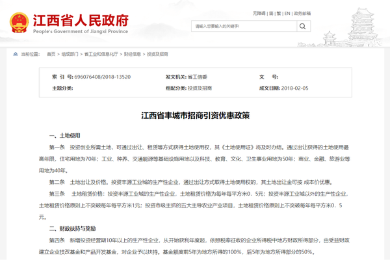Click the 江西省人民政府 site title
390x260 pixels.
(x=81, y=20)
